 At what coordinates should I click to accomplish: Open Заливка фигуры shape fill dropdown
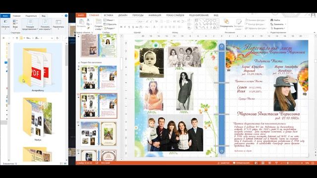point(256,20)
